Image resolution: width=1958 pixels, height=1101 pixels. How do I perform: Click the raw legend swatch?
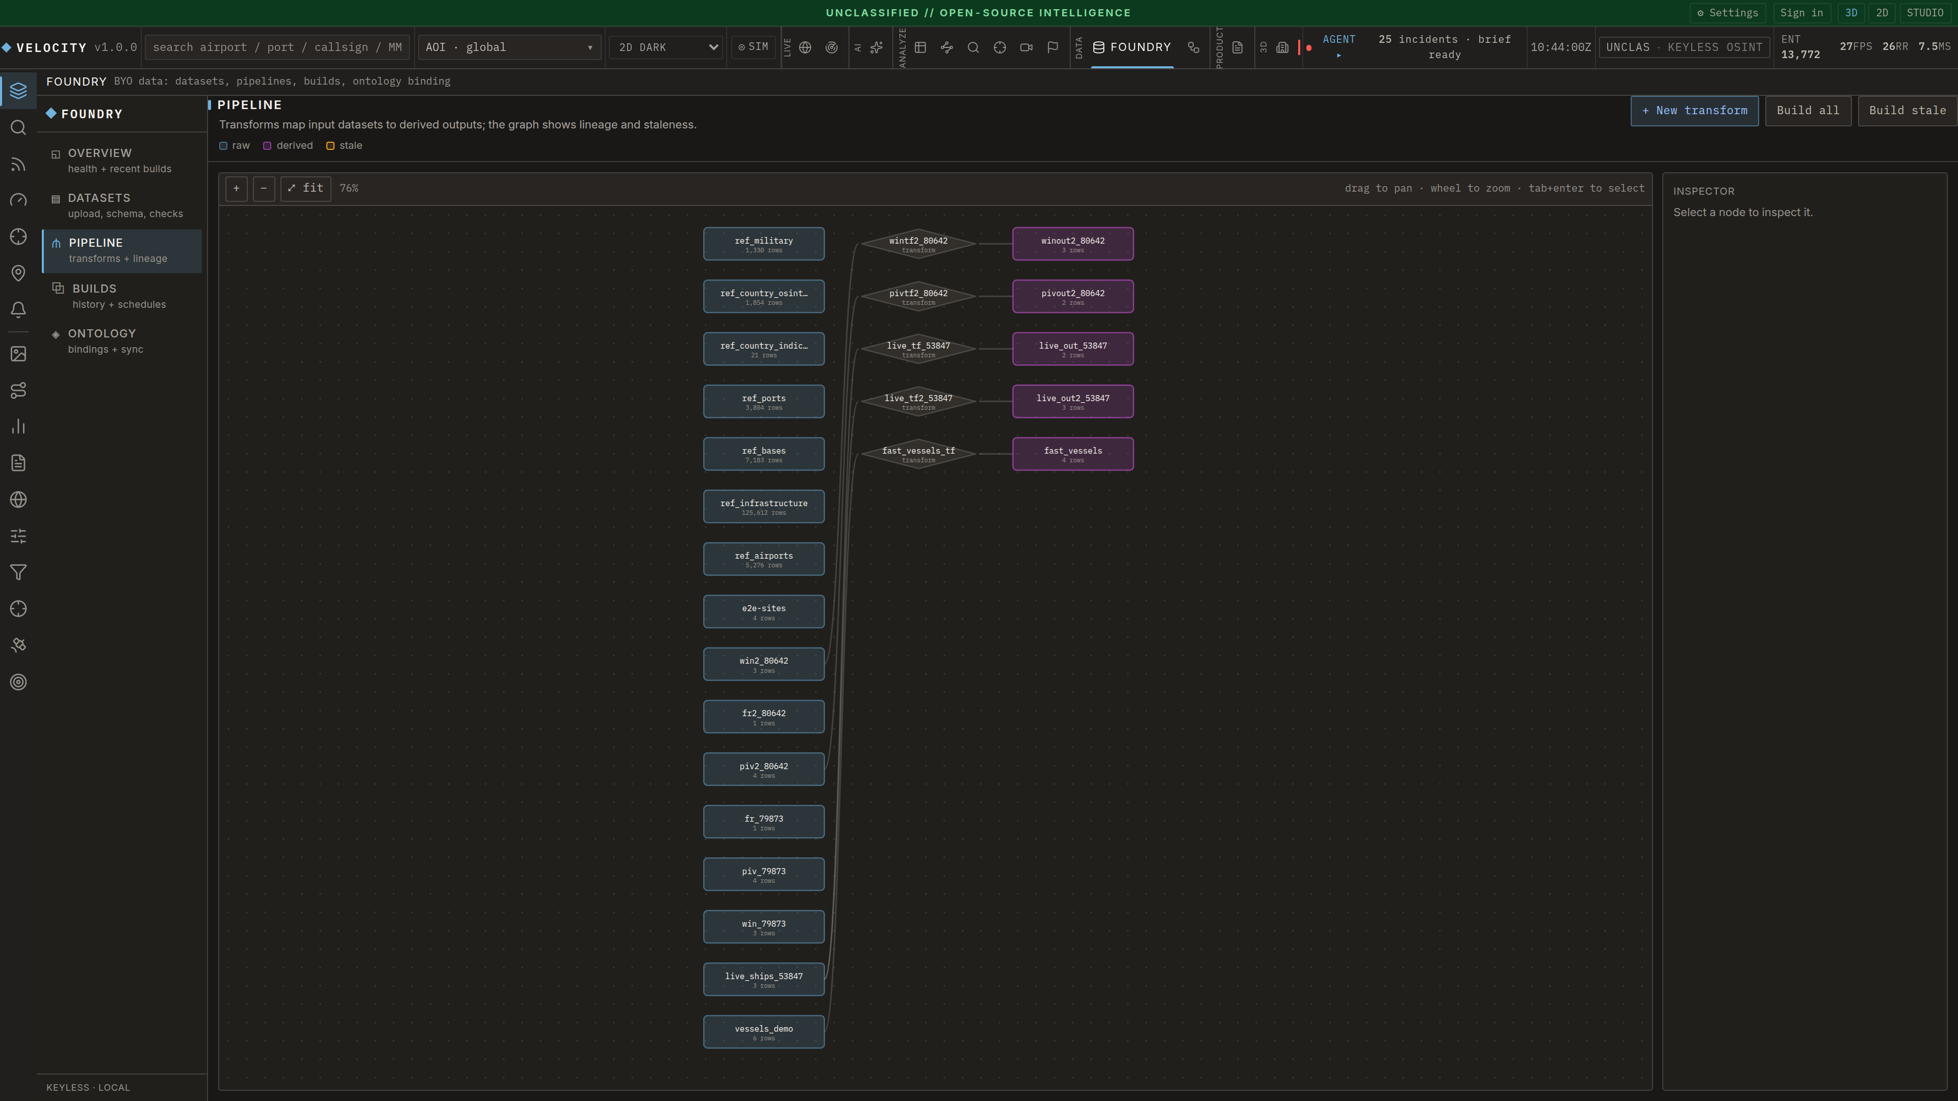(223, 146)
